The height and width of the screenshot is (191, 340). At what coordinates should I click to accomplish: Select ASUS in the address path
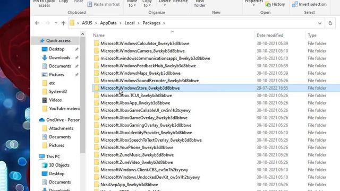click(x=87, y=23)
